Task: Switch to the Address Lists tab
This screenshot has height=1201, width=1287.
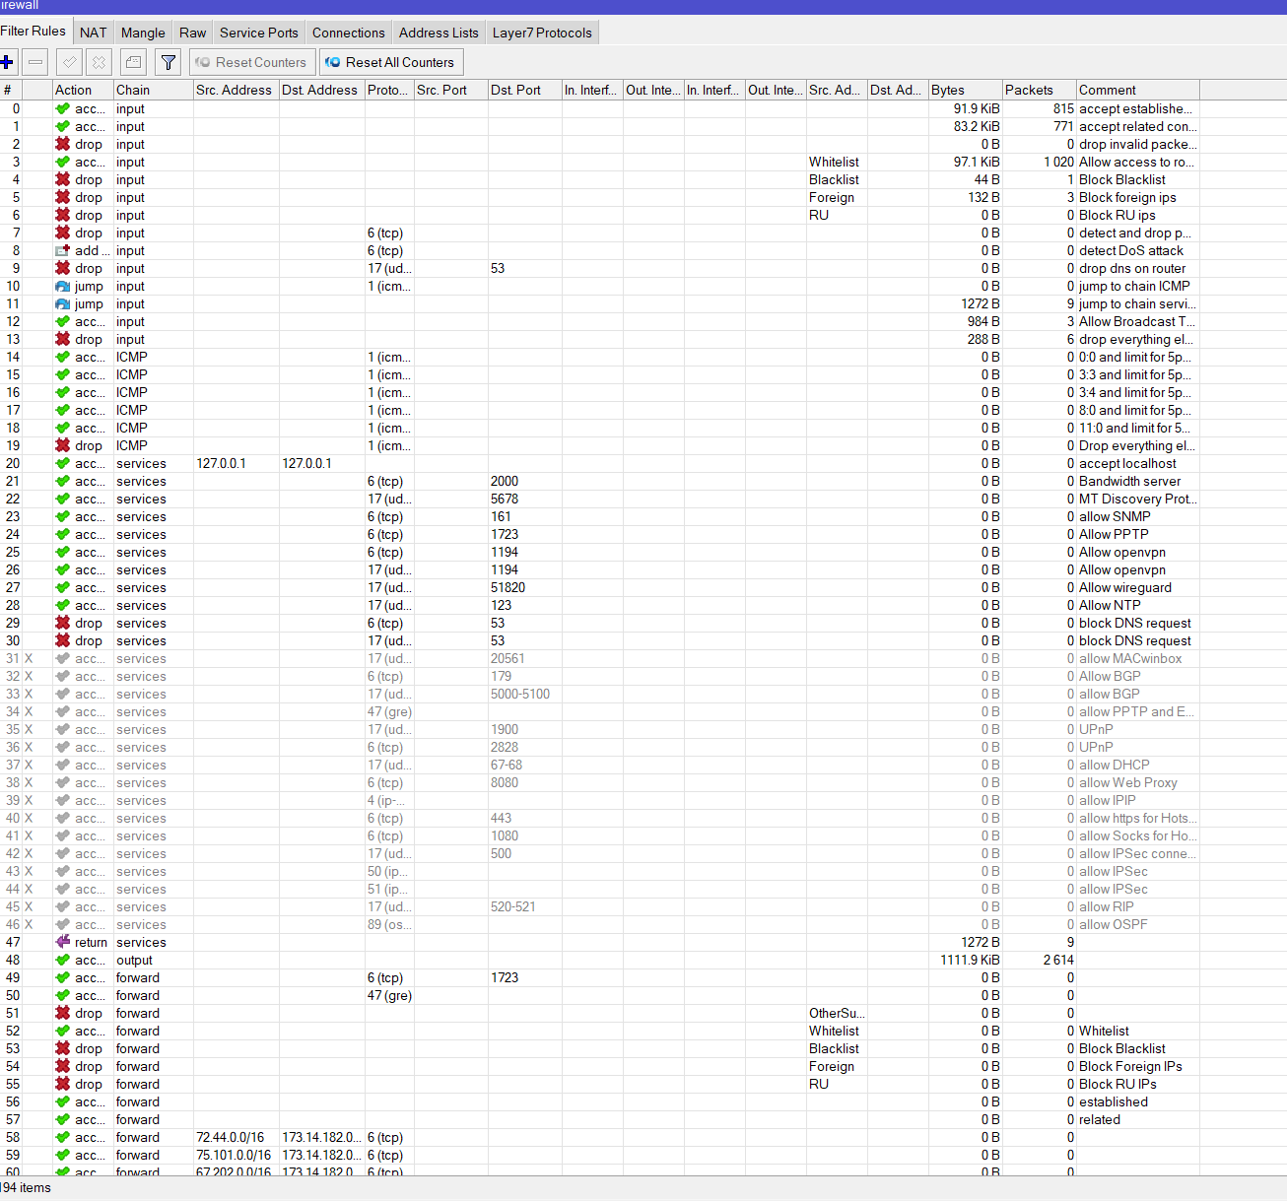Action: pos(439,33)
